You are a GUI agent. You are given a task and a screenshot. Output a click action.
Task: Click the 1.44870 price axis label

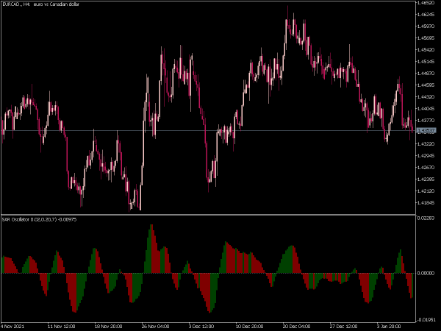[x=426, y=73]
